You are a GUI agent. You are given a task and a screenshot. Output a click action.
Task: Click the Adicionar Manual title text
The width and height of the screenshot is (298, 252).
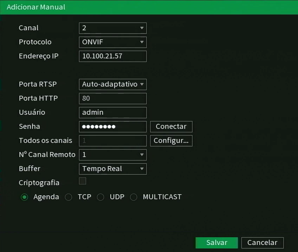(x=36, y=7)
